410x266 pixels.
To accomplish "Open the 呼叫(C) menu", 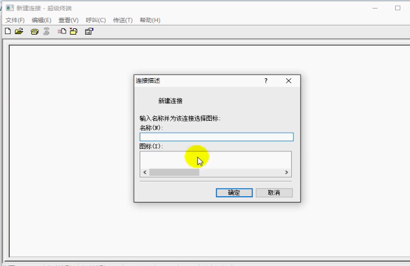I will (x=96, y=20).
